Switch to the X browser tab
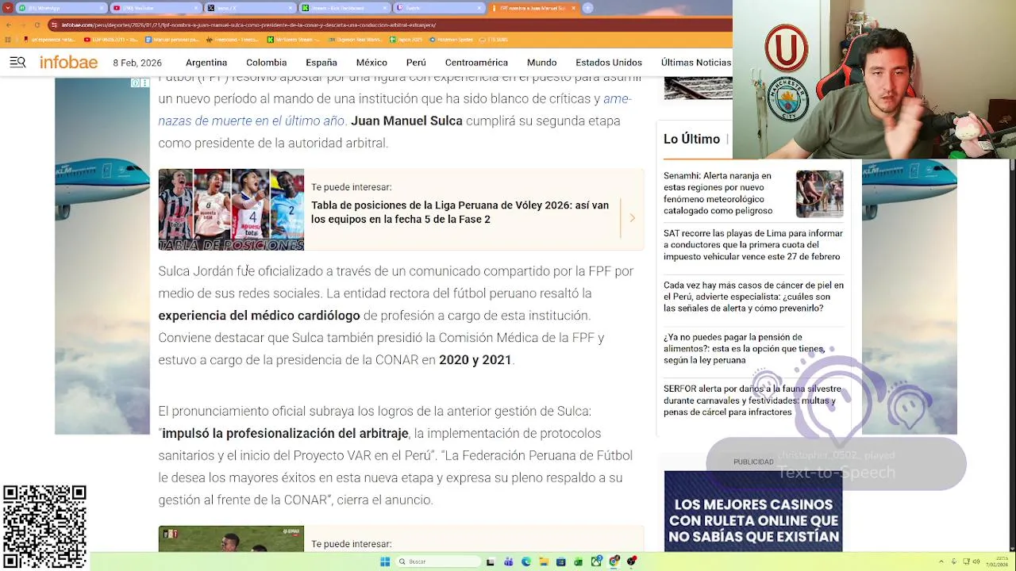 249,8
